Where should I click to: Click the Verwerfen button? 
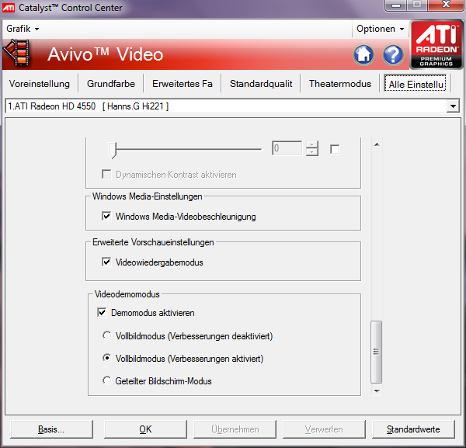pos(324,429)
